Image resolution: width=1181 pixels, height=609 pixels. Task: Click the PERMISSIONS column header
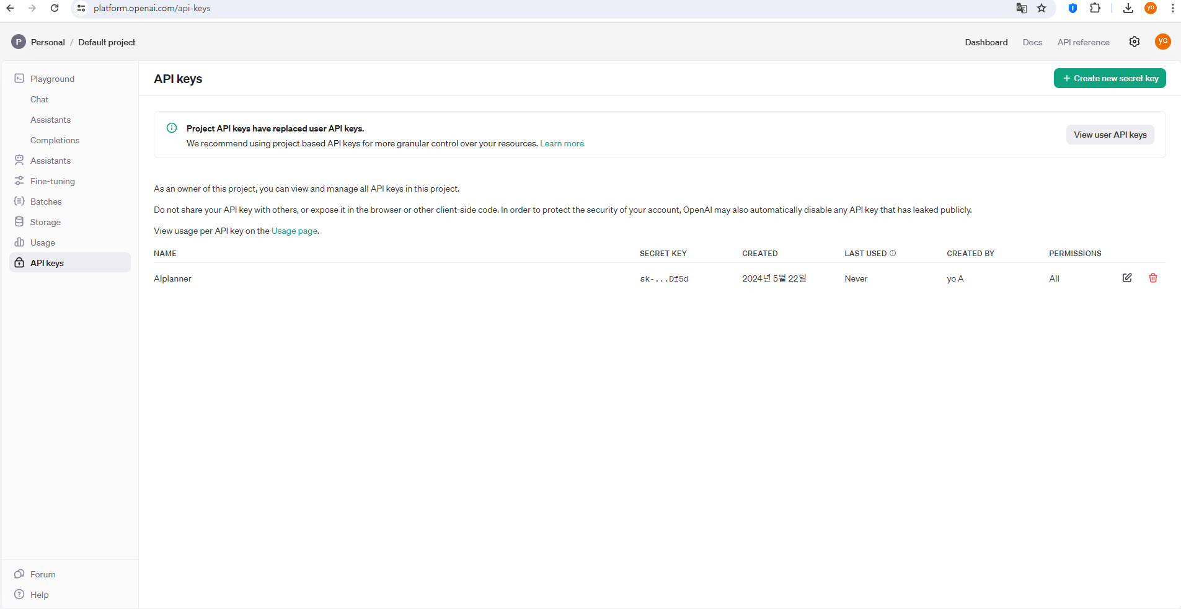tap(1075, 253)
